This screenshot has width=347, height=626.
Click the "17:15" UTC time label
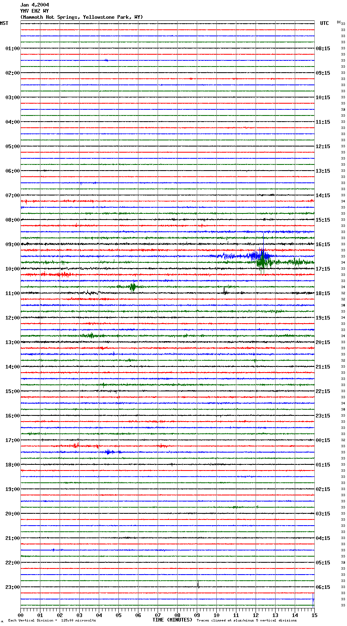click(x=323, y=269)
